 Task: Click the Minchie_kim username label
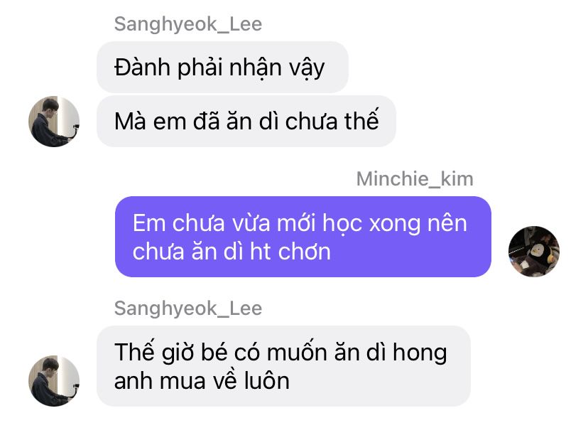pyautogui.click(x=415, y=178)
